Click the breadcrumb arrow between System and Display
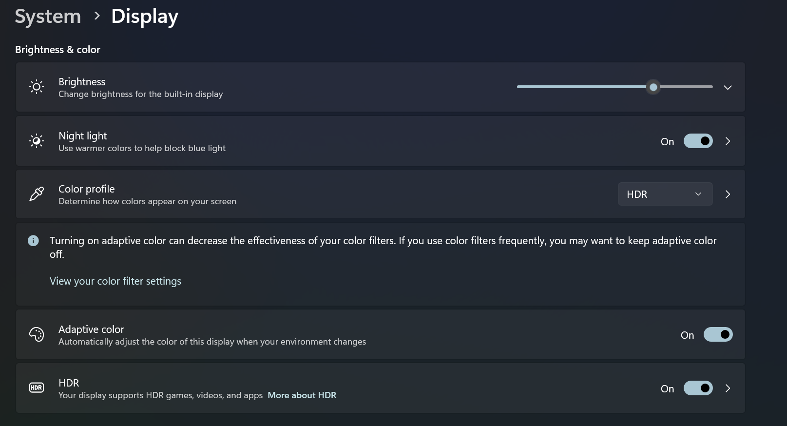 [97, 16]
